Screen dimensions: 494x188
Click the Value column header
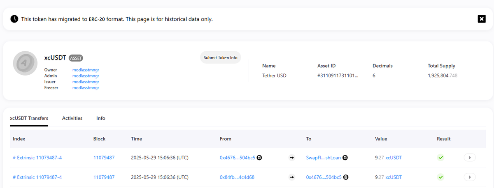pos(381,139)
